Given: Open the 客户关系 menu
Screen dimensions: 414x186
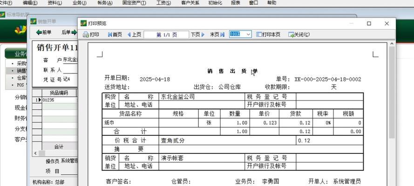Looking at the screenshot, I should [x=190, y=3].
